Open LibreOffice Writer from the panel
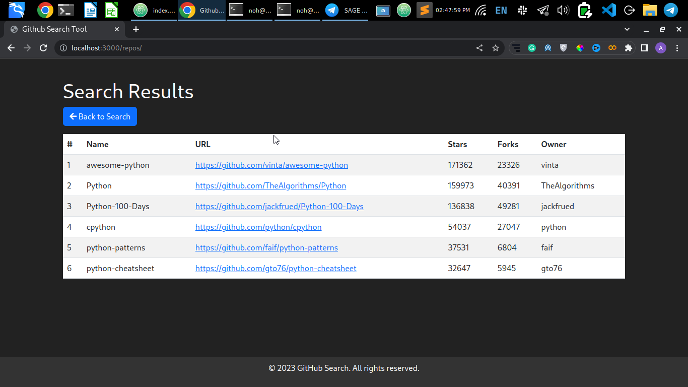The image size is (688, 387). 91,10
